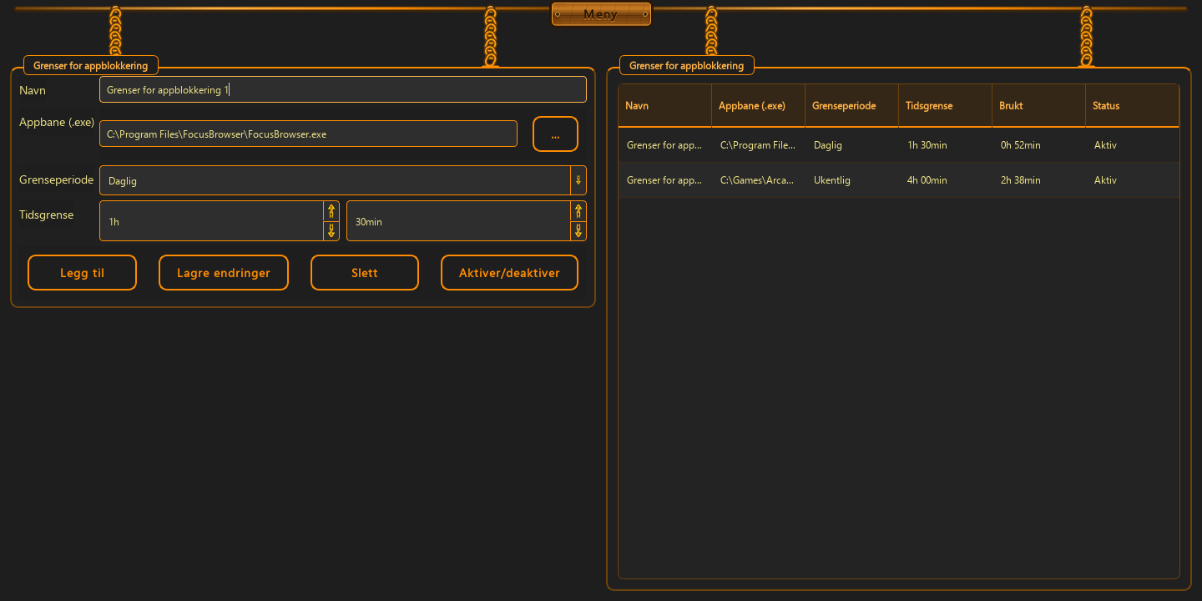Click into the Navn text field
Viewport: 1202px width, 601px height.
(x=343, y=89)
